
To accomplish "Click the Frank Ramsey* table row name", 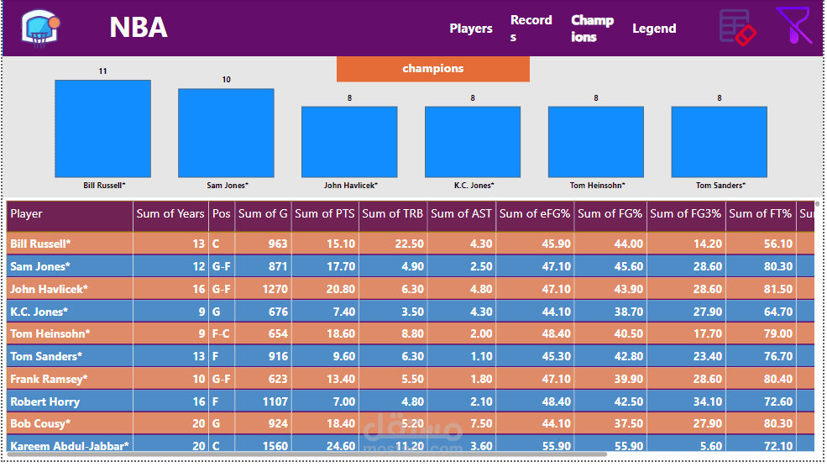I will click(x=49, y=380).
